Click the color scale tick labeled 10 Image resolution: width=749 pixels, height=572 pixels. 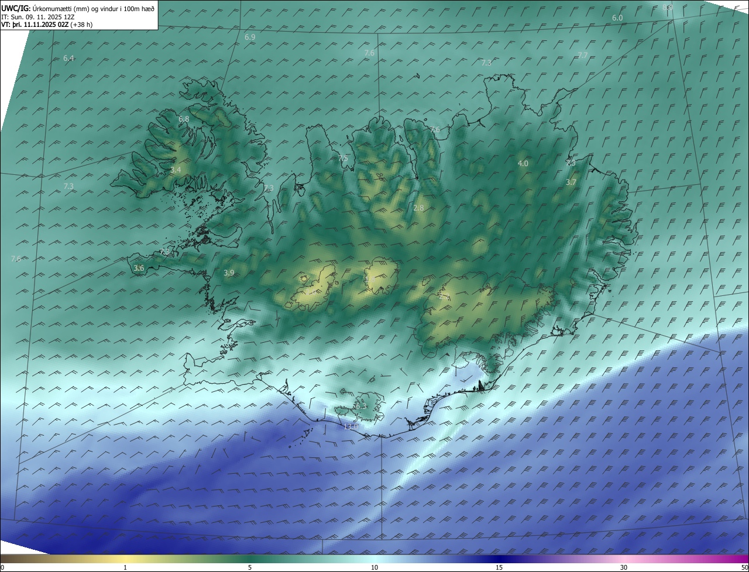(374, 567)
